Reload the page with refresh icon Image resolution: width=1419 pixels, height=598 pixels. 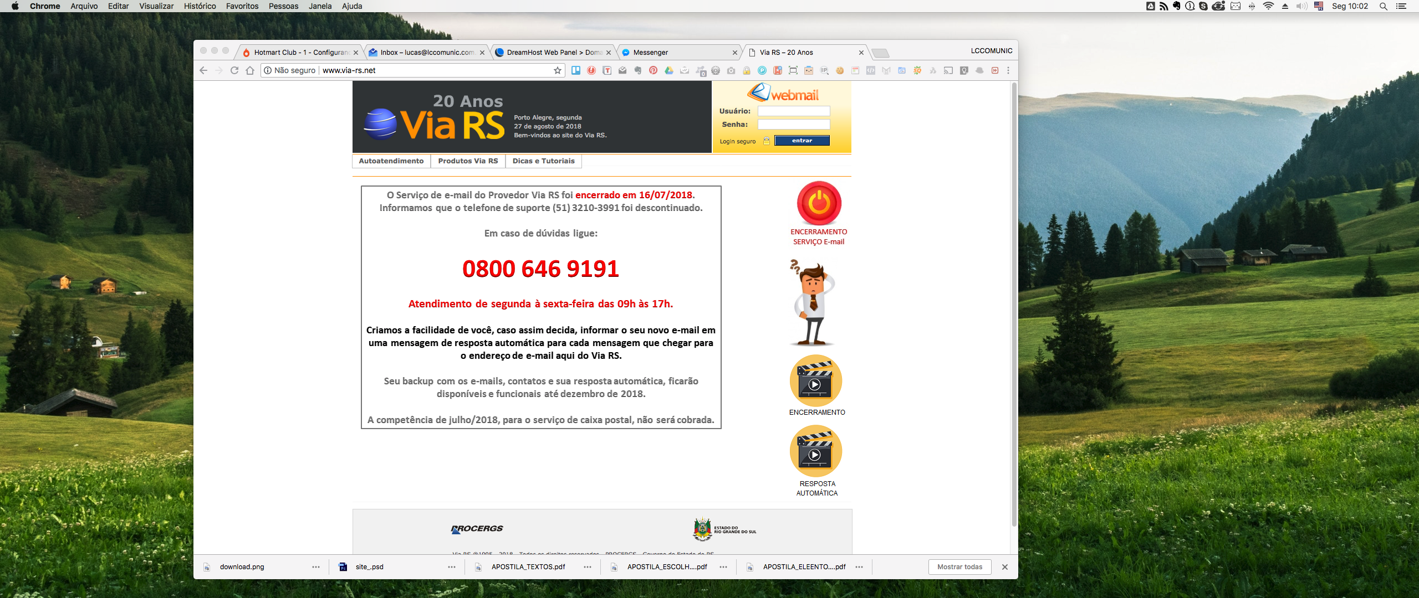click(x=234, y=70)
